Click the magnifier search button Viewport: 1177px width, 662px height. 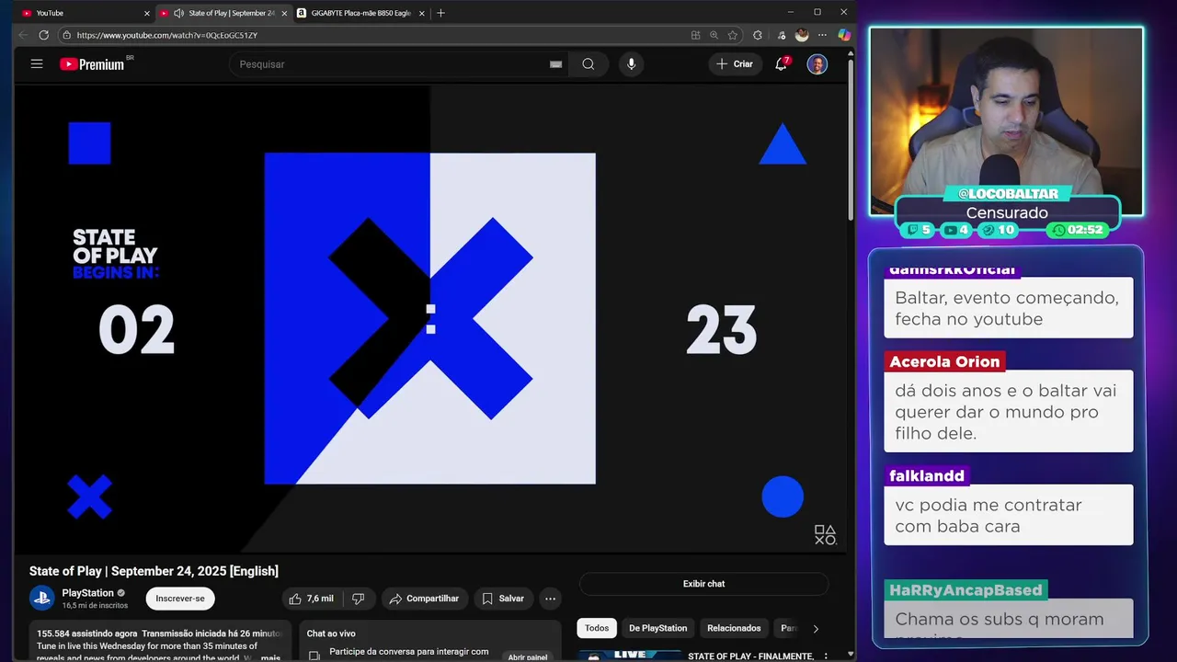pyautogui.click(x=588, y=64)
